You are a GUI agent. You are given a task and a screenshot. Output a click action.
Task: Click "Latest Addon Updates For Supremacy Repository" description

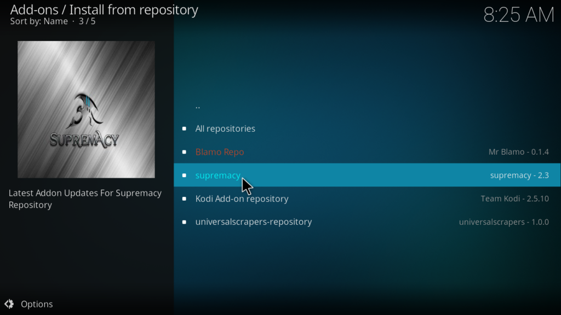tap(85, 199)
